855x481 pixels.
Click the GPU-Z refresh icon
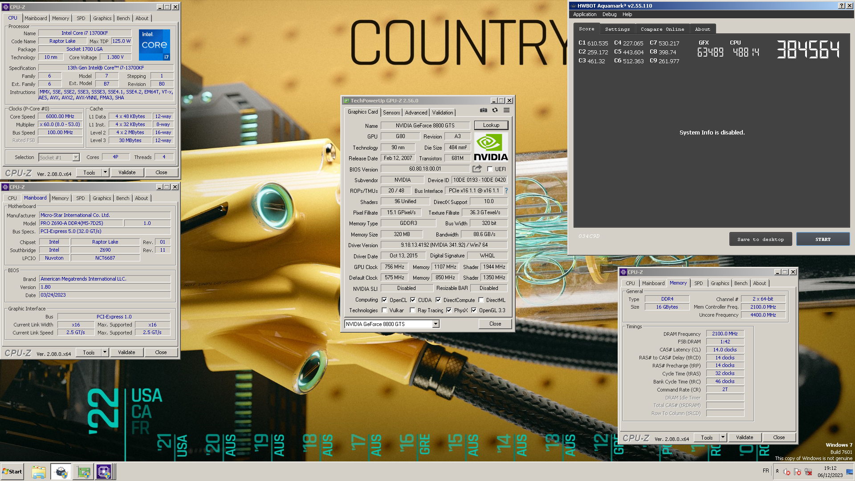[x=495, y=110]
